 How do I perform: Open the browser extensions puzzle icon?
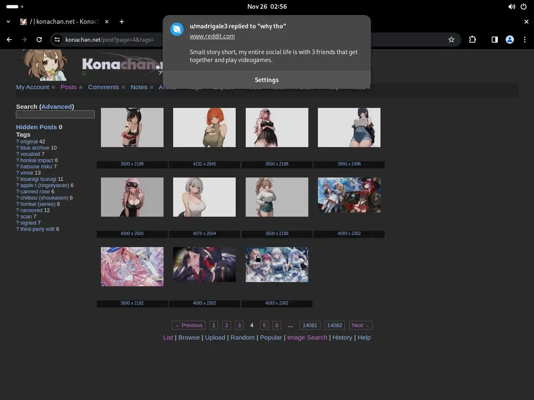click(x=472, y=40)
